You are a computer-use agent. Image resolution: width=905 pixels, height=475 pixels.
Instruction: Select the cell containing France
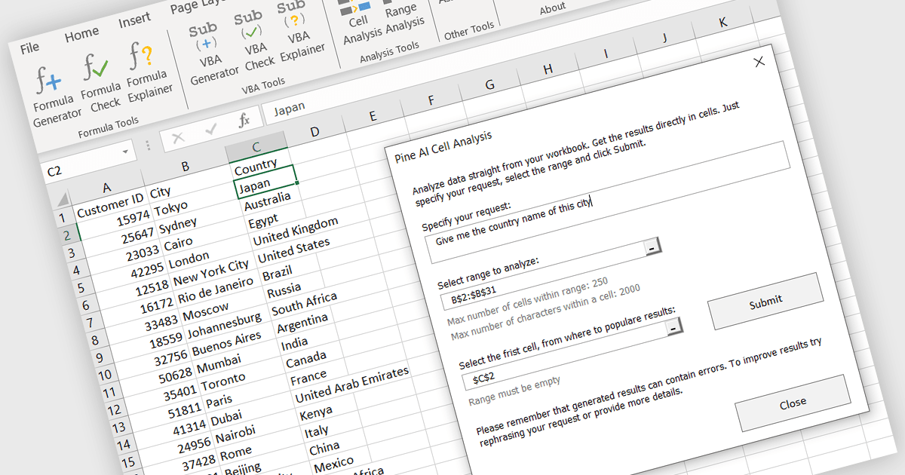308,375
